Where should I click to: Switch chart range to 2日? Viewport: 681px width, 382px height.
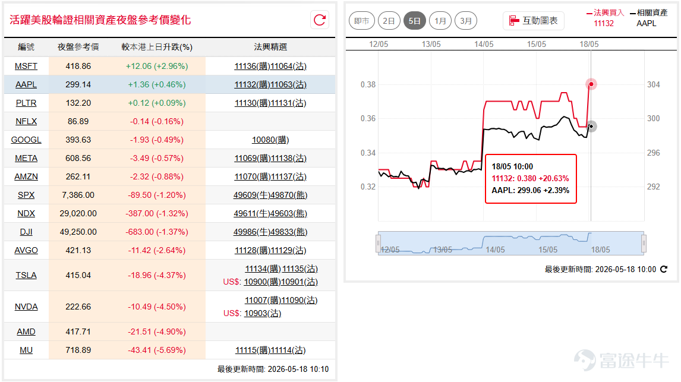click(x=389, y=21)
